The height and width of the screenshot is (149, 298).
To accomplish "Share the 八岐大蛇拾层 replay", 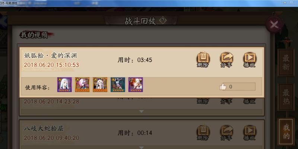I will [226, 133].
